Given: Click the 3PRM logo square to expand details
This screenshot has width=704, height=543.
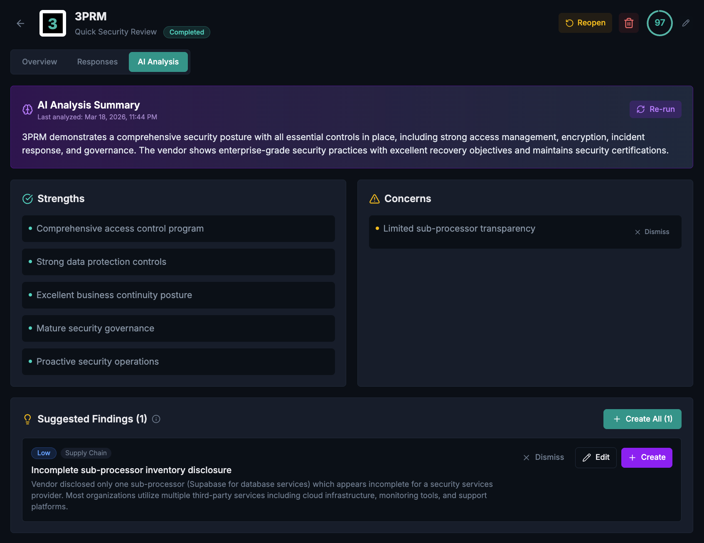Looking at the screenshot, I should pos(52,23).
